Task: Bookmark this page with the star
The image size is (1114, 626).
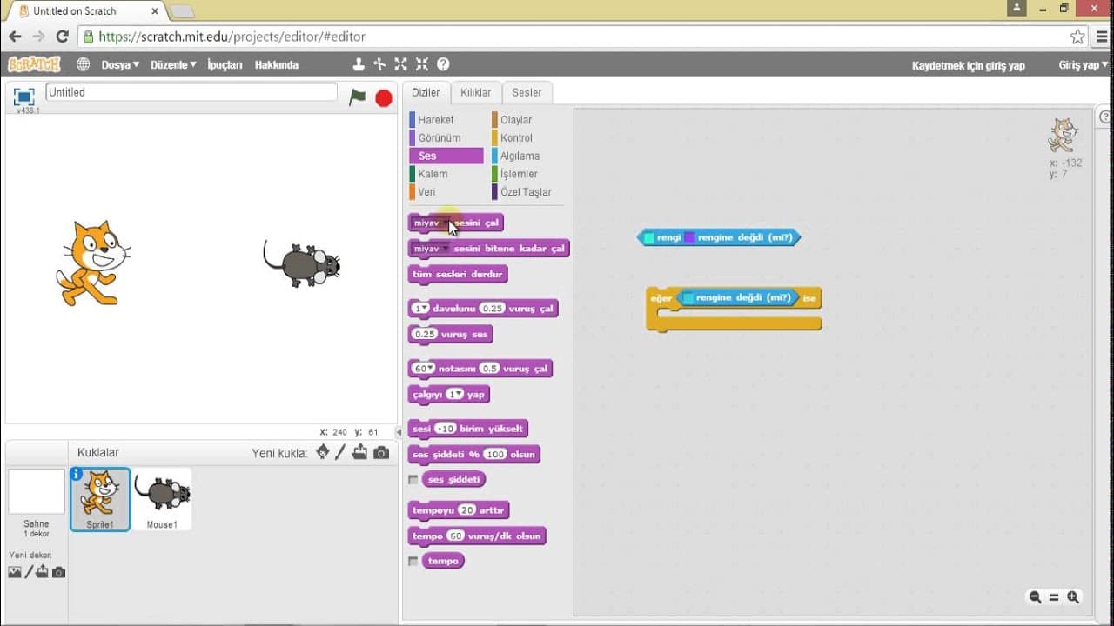Action: (x=1077, y=37)
